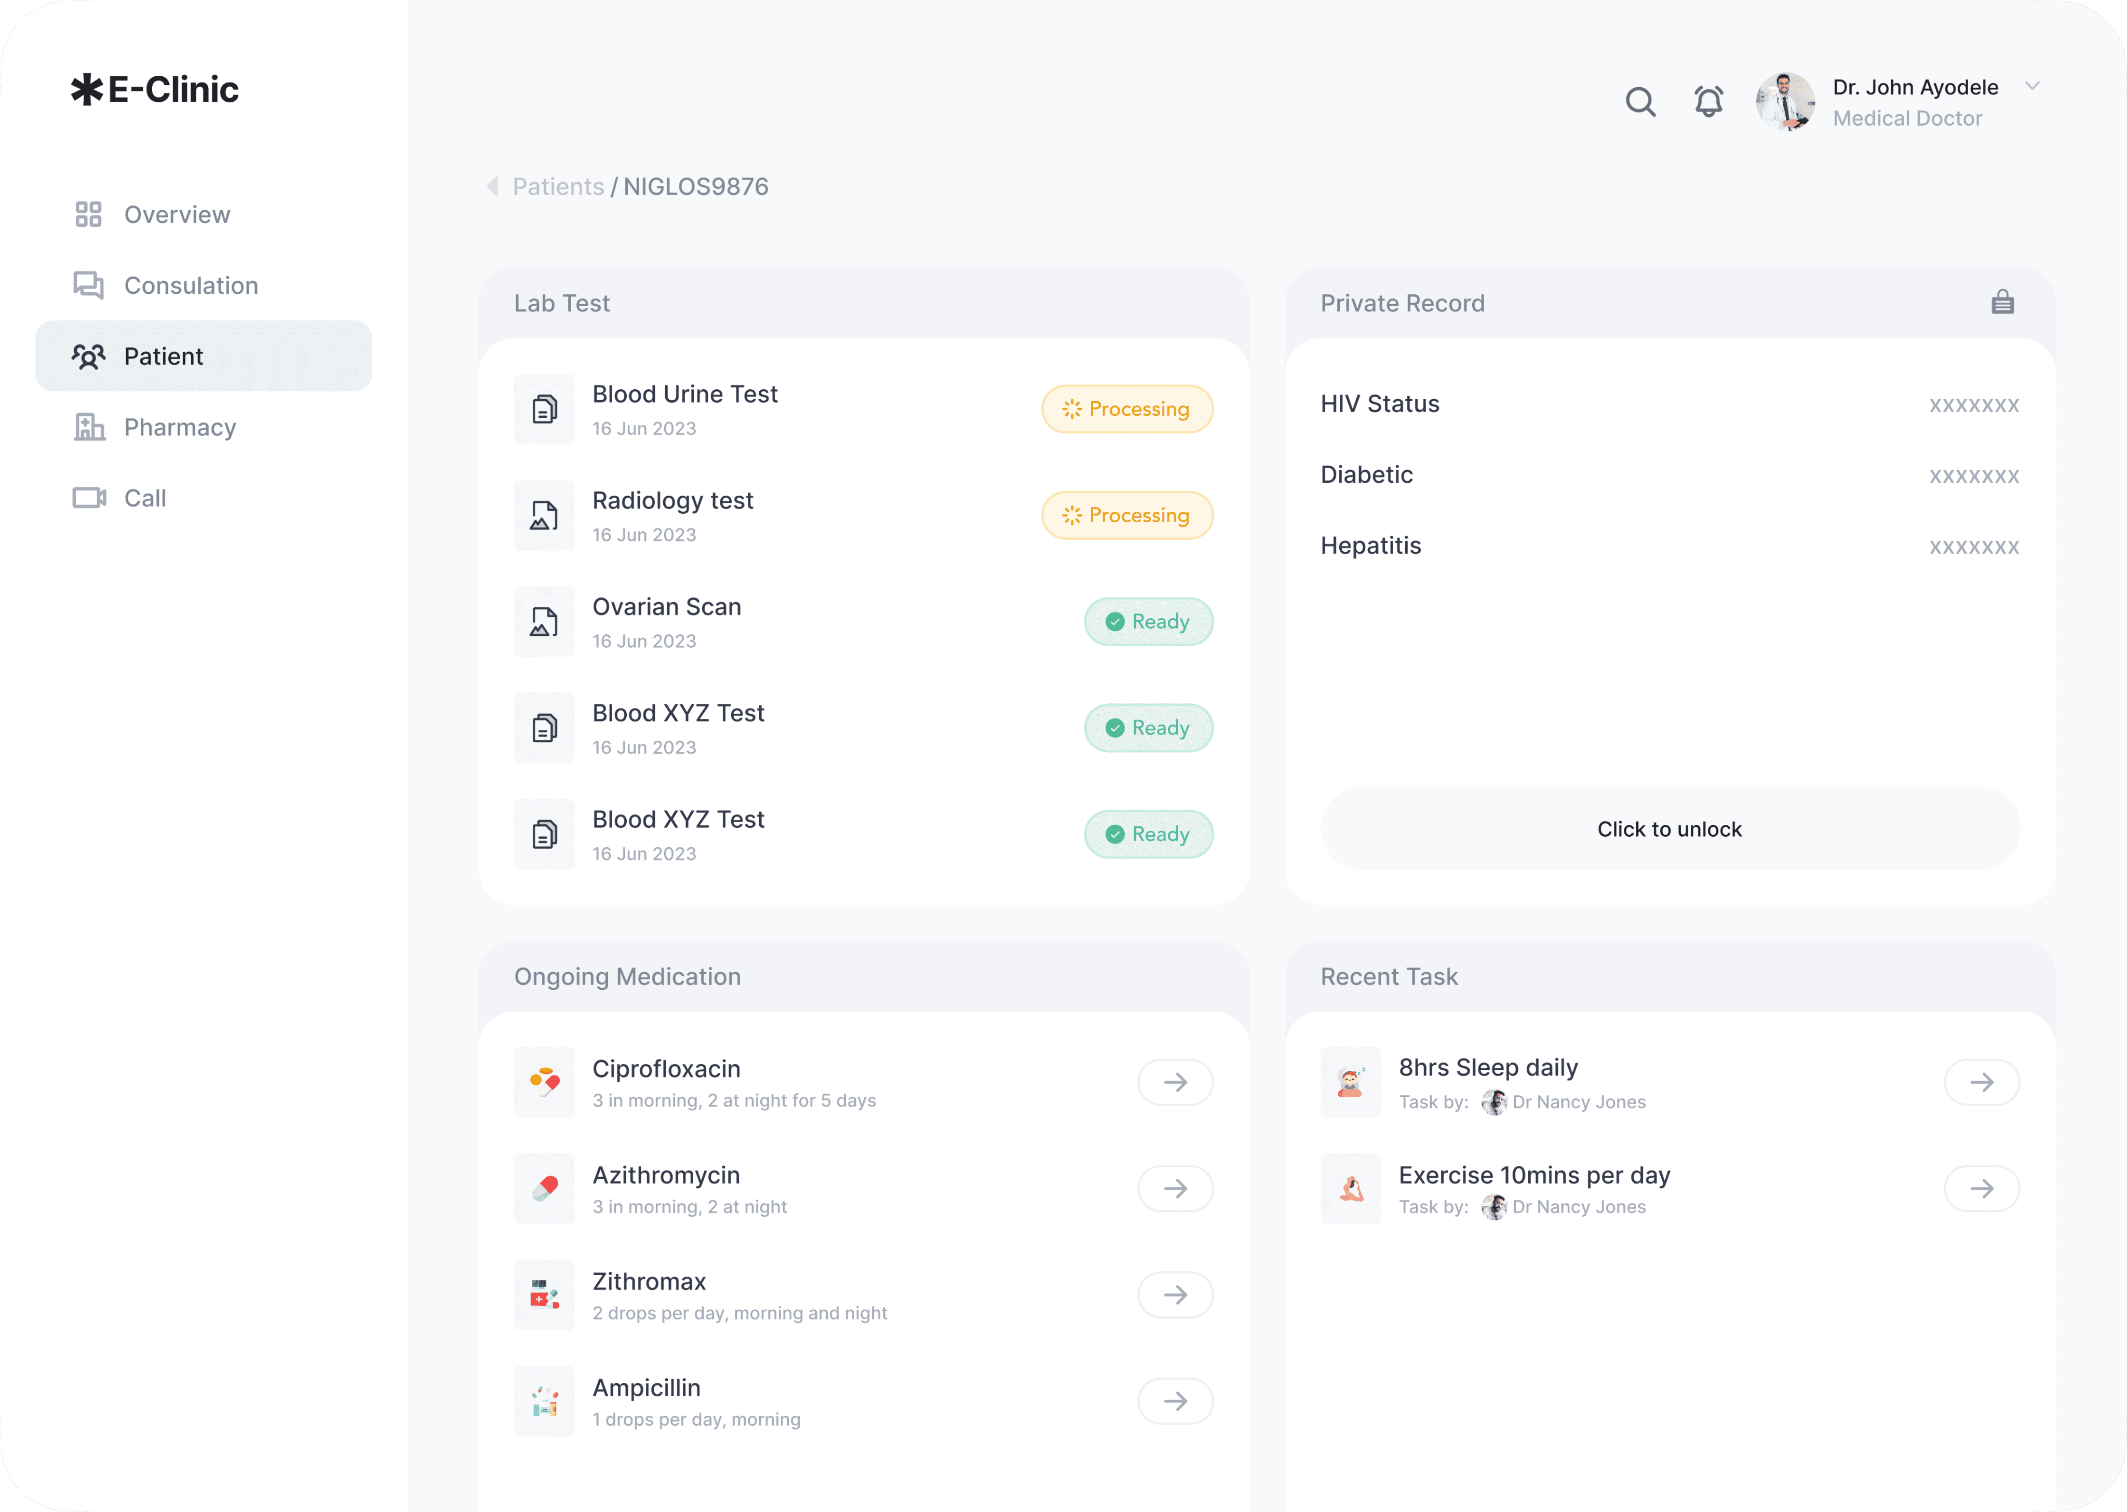The width and height of the screenshot is (2127, 1512).
Task: Click the lock icon in Private Record
Action: point(2002,303)
